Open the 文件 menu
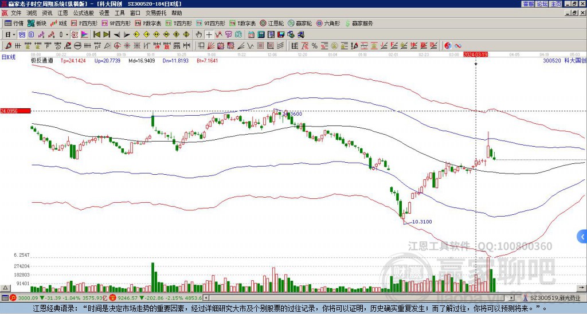Image resolution: width=587 pixels, height=314 pixels. 16,13
